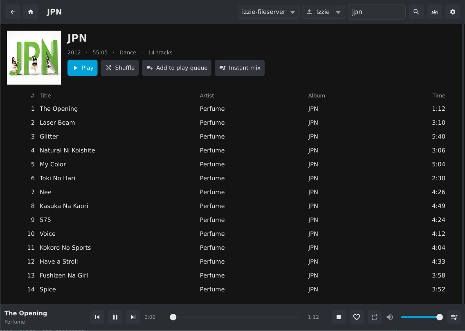465x331 pixels.
Task: Click now-playing title The Opening in player bar
Action: [26, 313]
